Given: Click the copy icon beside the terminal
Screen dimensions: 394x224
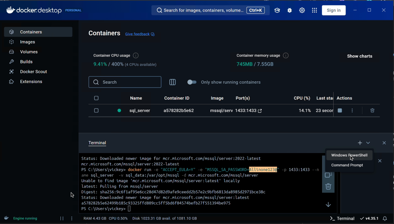Looking at the screenshot, I should [x=328, y=175].
